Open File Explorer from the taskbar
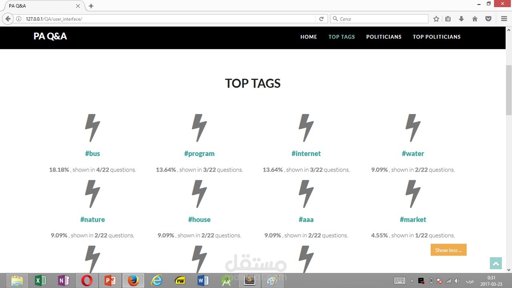This screenshot has width=512, height=288. pyautogui.click(x=17, y=281)
